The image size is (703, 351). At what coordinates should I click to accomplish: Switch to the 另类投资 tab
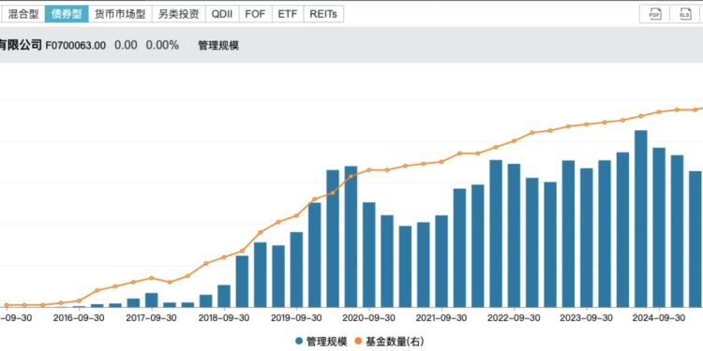click(x=179, y=14)
